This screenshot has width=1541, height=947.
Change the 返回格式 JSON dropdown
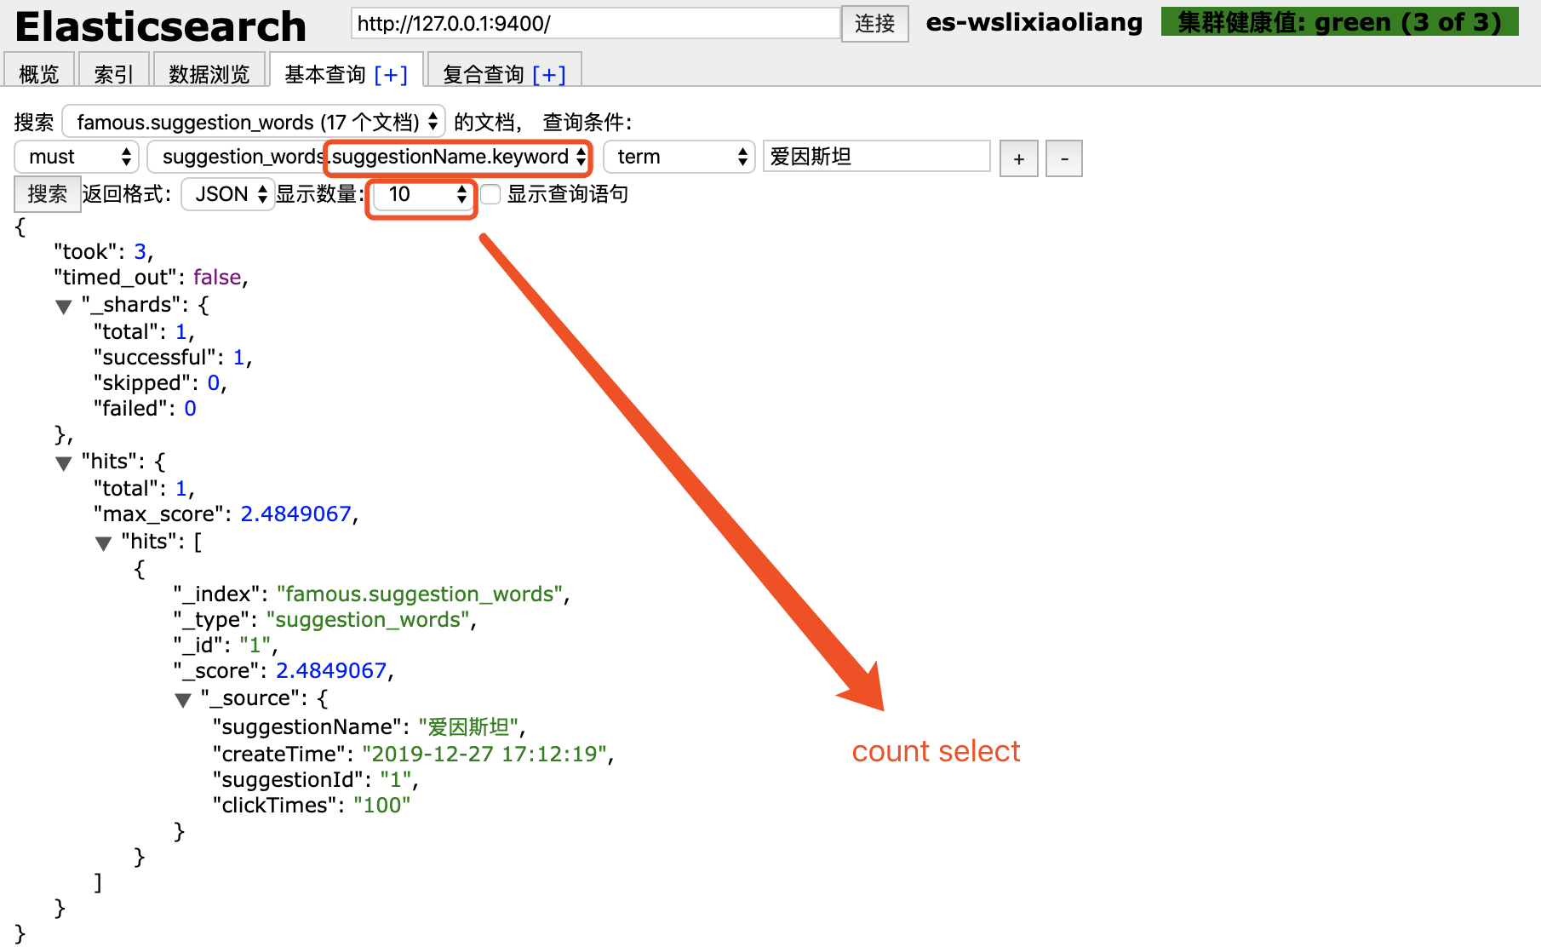tap(227, 194)
